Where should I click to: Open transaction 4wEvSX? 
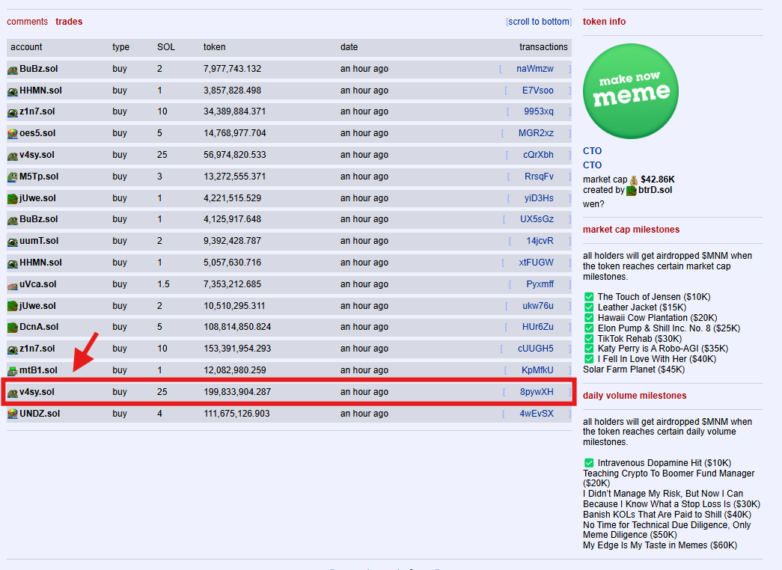(537, 414)
